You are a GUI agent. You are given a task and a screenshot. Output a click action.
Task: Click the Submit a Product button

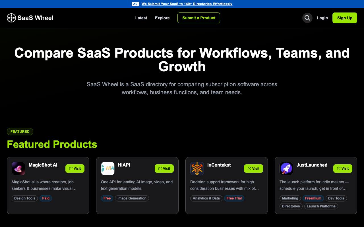(x=199, y=18)
